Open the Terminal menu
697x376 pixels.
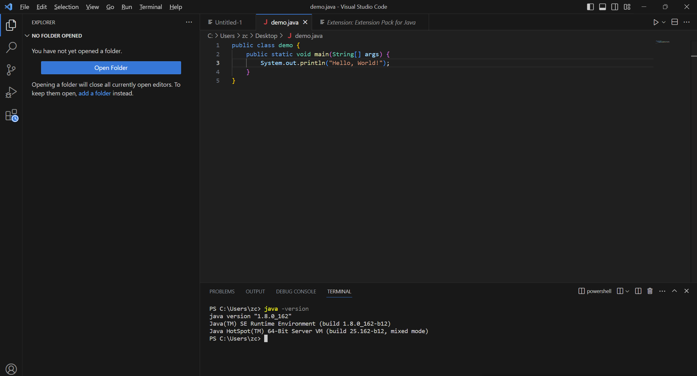pyautogui.click(x=150, y=7)
